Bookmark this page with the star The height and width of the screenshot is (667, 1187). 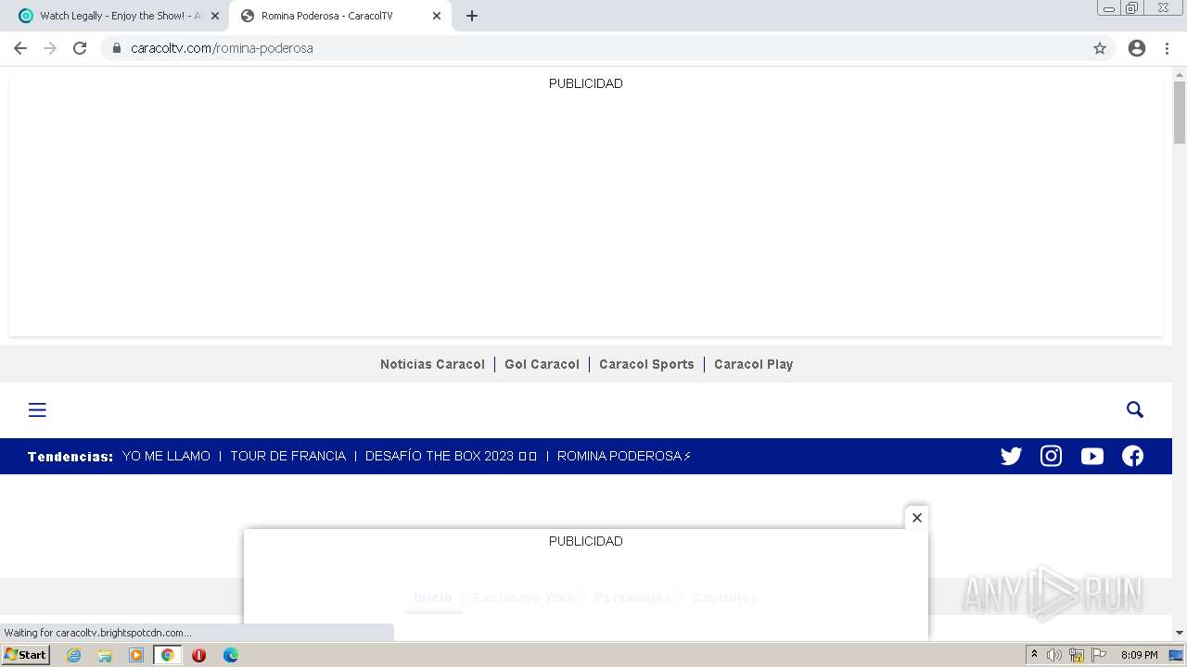pos(1100,48)
